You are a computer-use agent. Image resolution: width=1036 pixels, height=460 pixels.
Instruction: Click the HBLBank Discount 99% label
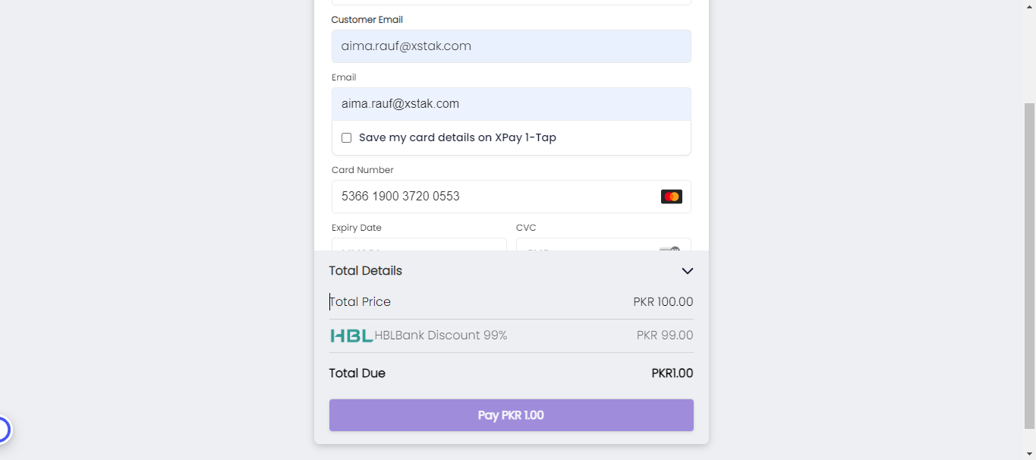coord(441,336)
